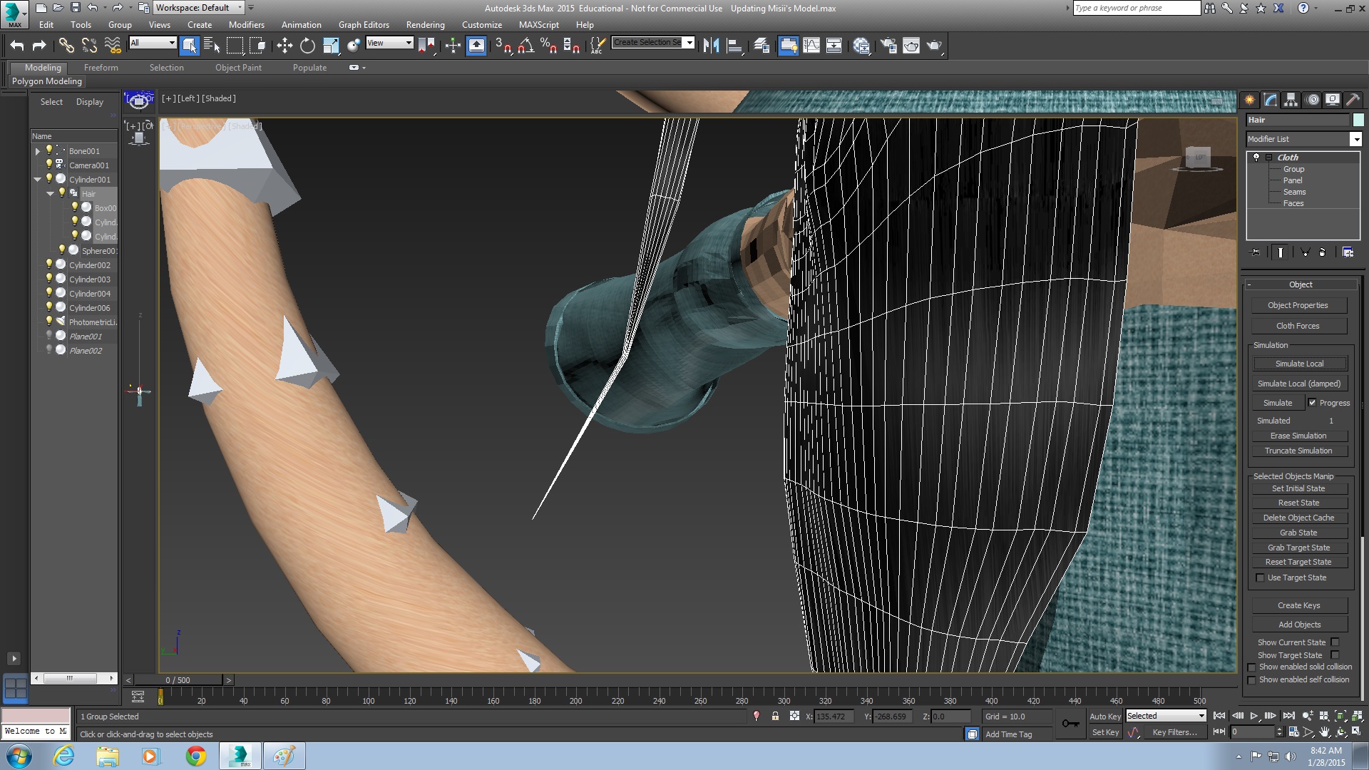Click the Object Properties button

(1298, 305)
